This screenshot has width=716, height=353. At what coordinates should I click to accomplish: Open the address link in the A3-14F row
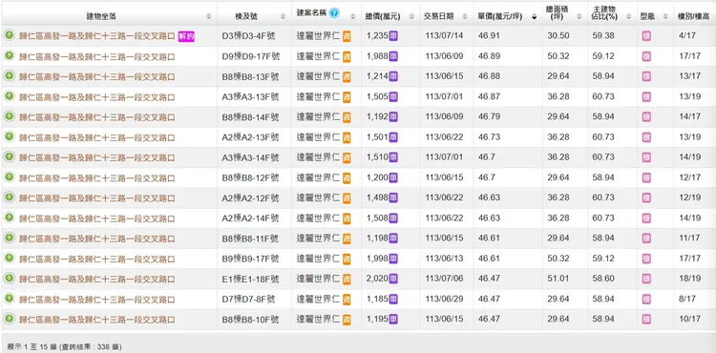pos(96,158)
